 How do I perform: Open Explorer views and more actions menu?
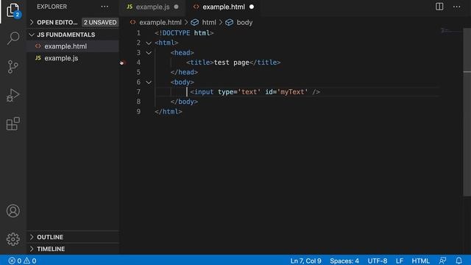[x=105, y=7]
